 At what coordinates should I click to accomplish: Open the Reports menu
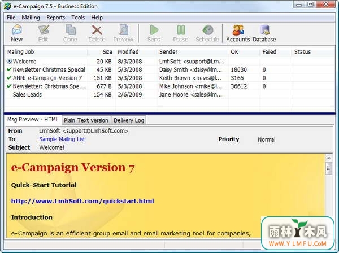coord(56,18)
